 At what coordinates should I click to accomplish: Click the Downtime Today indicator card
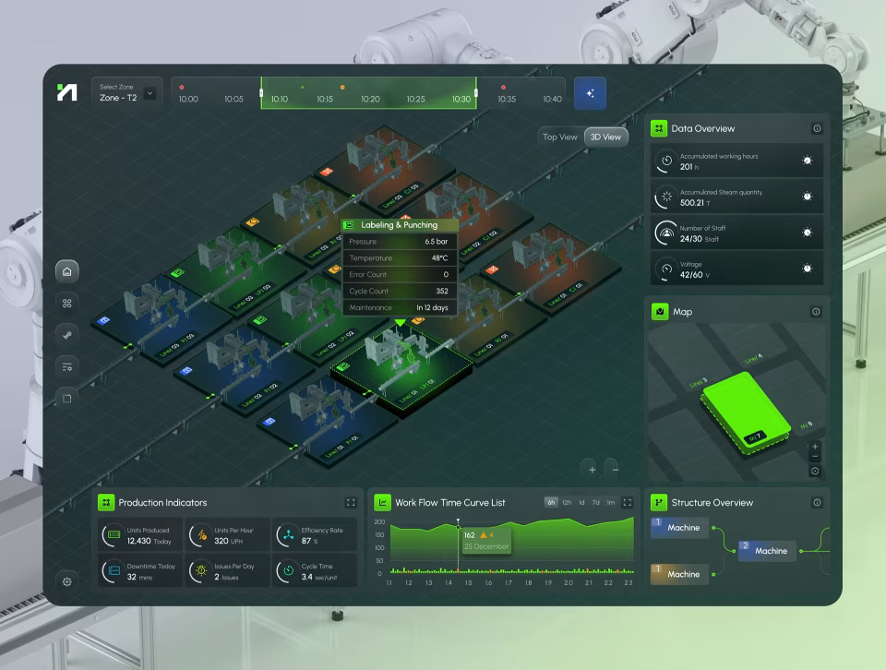point(139,571)
